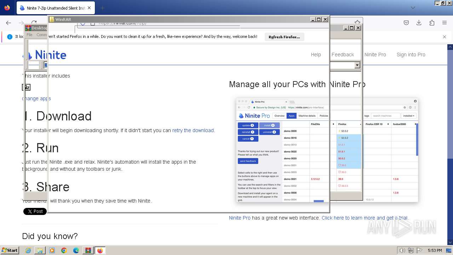Click Desktop WinRAR window title icon
The width and height of the screenshot is (453, 255).
[x=28, y=28]
